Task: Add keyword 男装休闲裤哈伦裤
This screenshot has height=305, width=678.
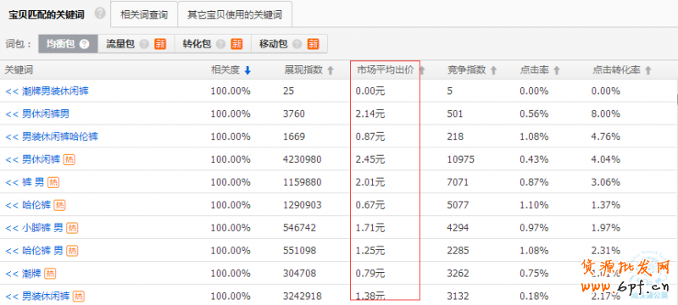Action: pyautogui.click(x=52, y=136)
